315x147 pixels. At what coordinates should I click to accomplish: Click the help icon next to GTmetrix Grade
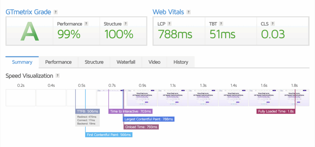tap(55, 12)
